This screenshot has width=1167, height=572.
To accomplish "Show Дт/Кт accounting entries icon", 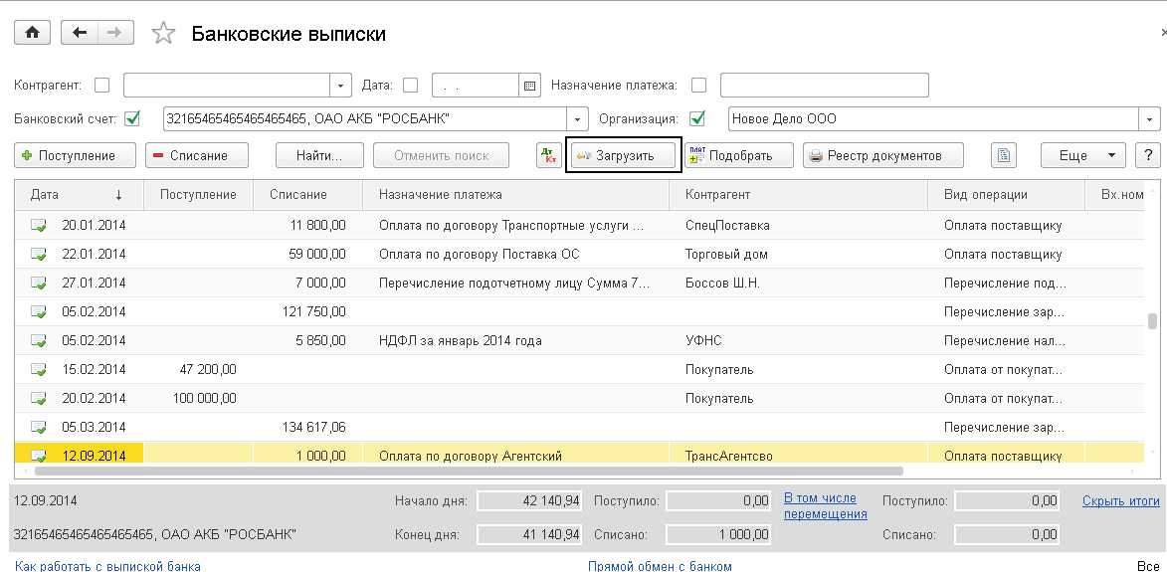I will tap(548, 155).
